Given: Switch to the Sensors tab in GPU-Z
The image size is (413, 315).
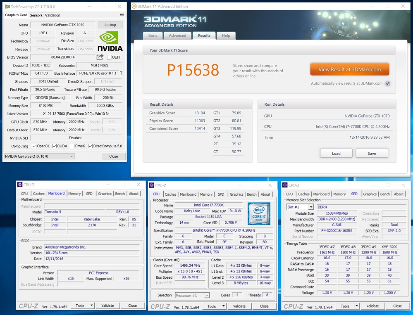Looking at the screenshot, I should (36, 15).
